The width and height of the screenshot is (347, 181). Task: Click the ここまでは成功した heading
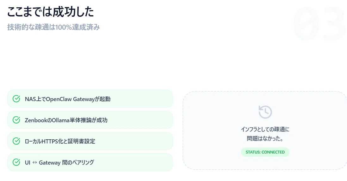(51, 12)
